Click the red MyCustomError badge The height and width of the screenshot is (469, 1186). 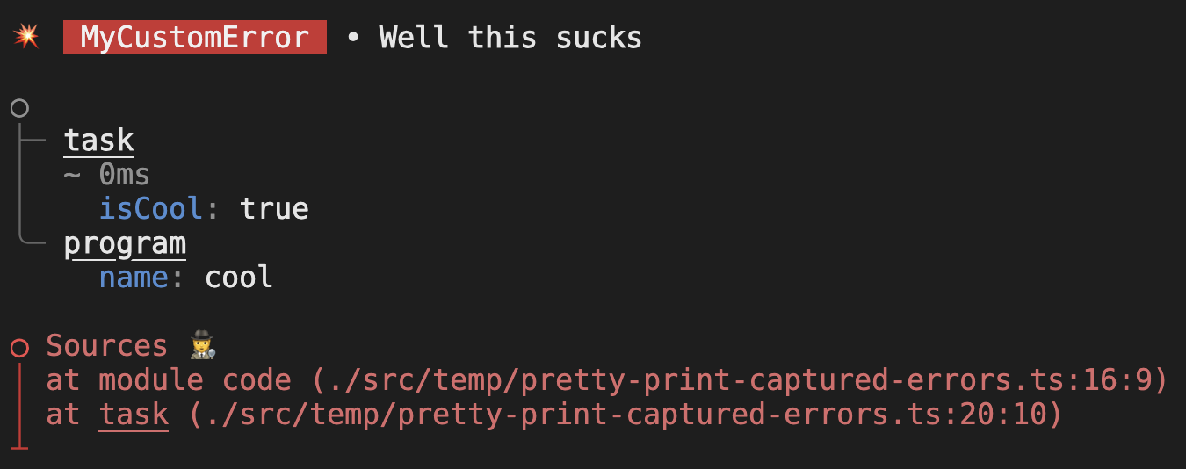195,38
